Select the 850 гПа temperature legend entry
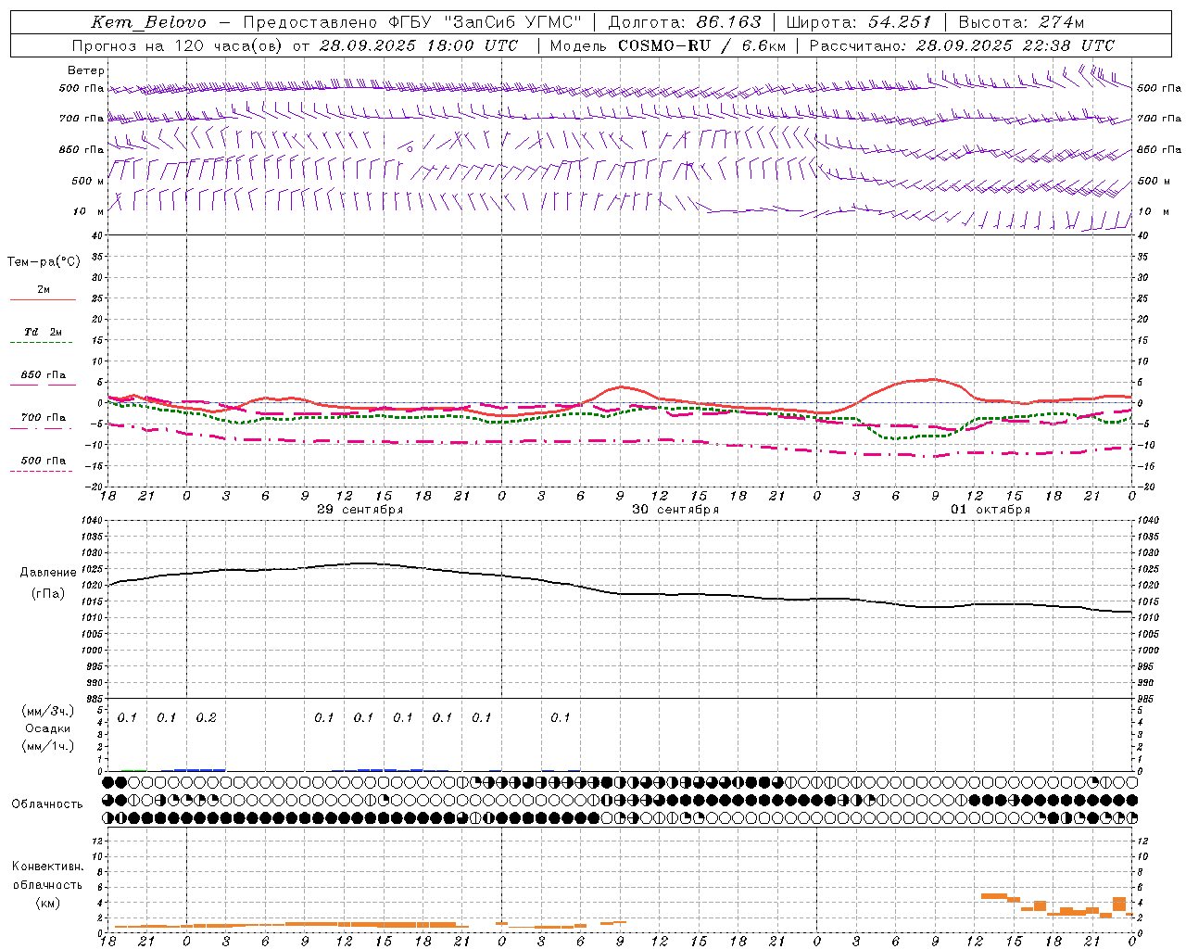 pos(44,375)
